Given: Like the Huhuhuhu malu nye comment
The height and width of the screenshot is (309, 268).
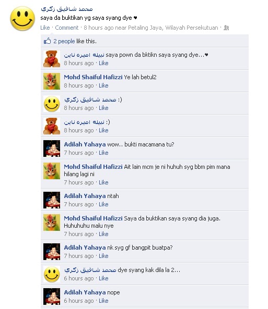Looking at the screenshot, I should click(103, 234).
